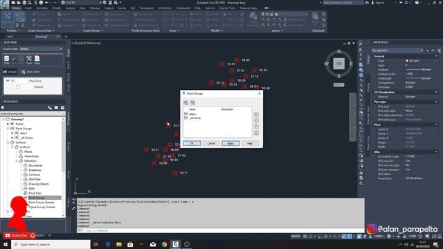Open File Explorer from the taskbar

[x=119, y=244]
